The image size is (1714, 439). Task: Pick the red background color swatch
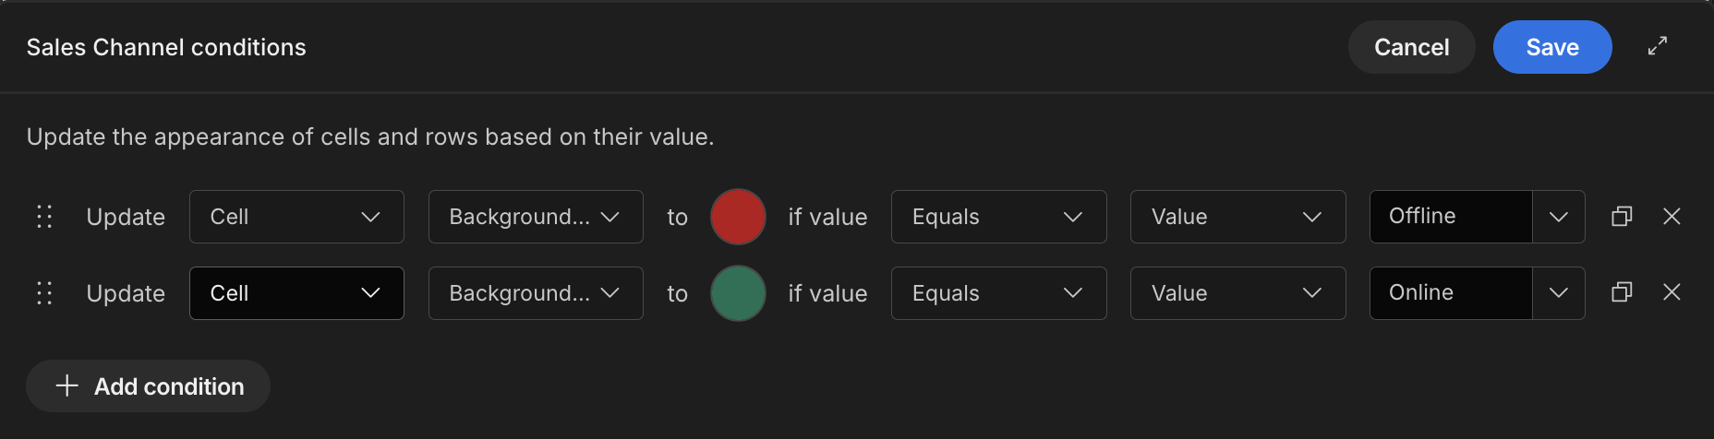pyautogui.click(x=738, y=217)
